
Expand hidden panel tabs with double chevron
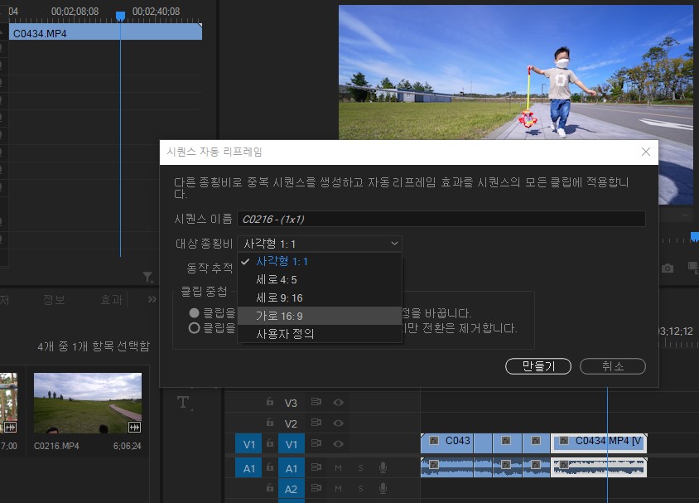[152, 299]
